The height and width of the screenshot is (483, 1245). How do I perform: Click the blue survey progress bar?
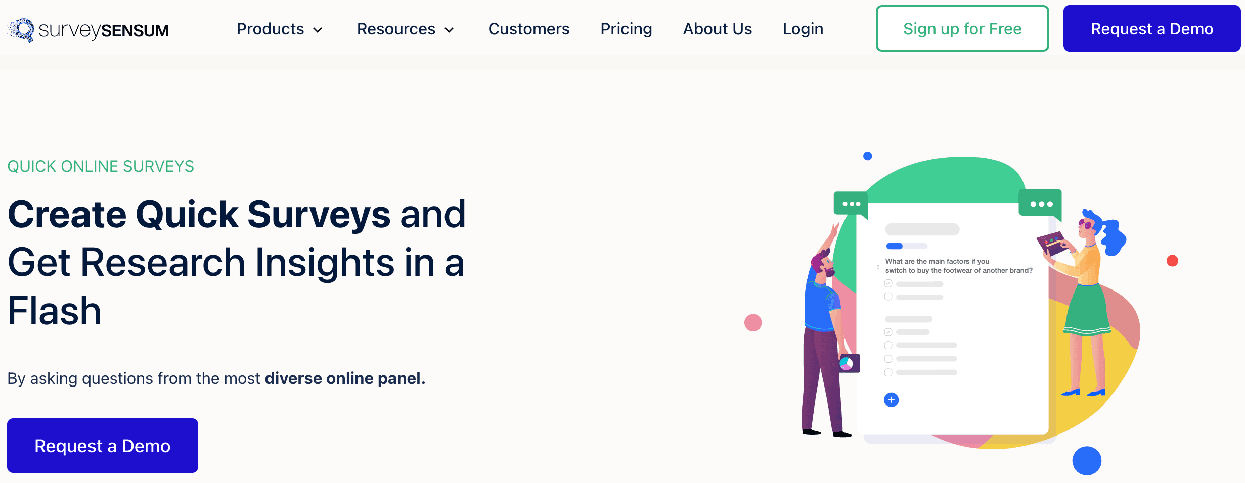pos(894,246)
